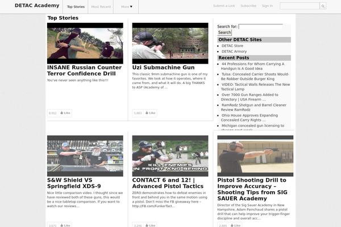Screen dimensions: 341x227
Task: Click the Sign In link
Action: [267, 6]
